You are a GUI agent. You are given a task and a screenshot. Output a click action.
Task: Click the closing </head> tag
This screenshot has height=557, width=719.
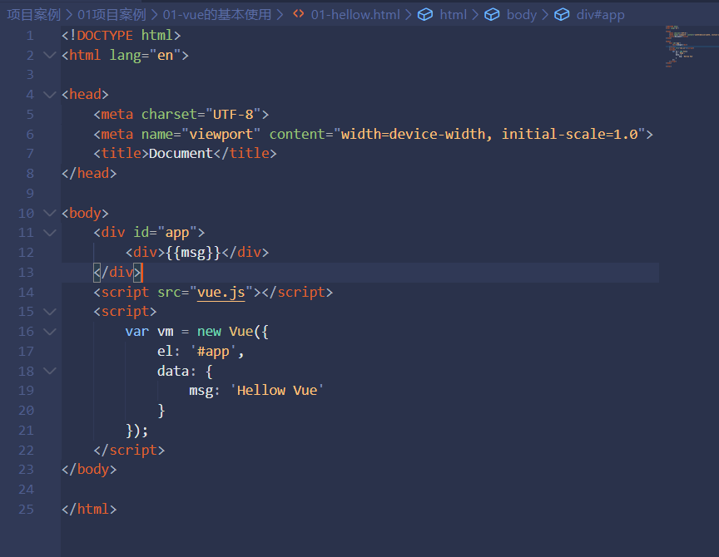point(89,173)
